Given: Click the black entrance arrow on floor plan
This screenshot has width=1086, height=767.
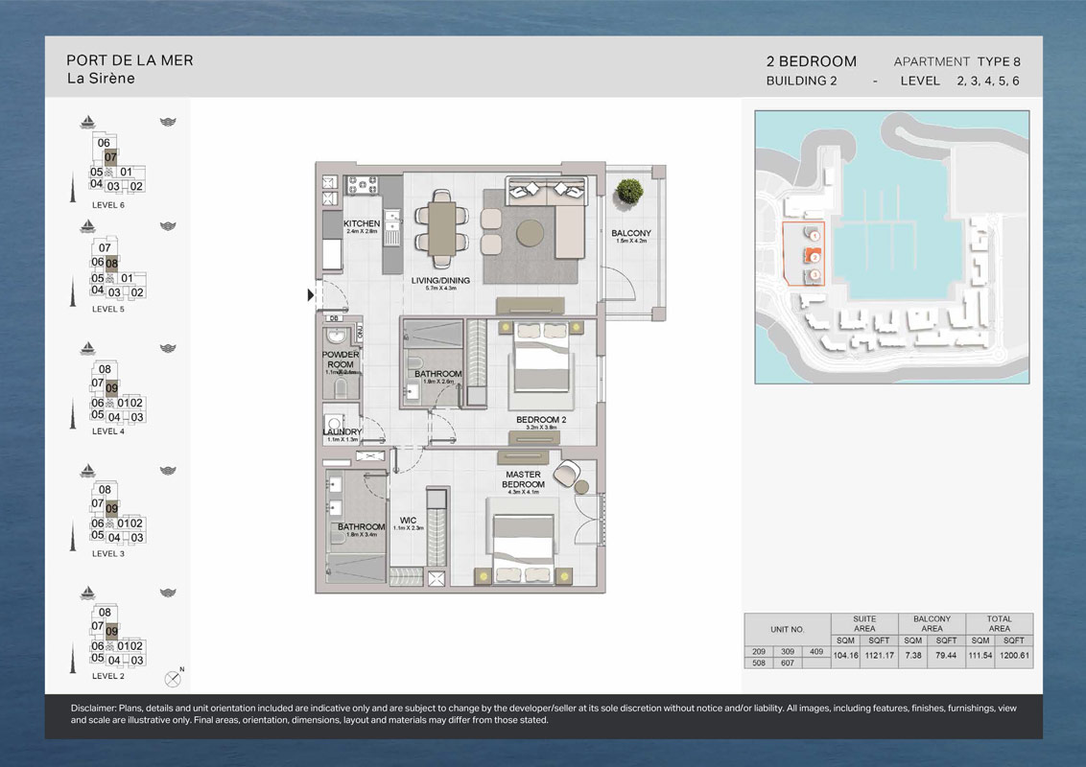Looking at the screenshot, I should (x=311, y=295).
